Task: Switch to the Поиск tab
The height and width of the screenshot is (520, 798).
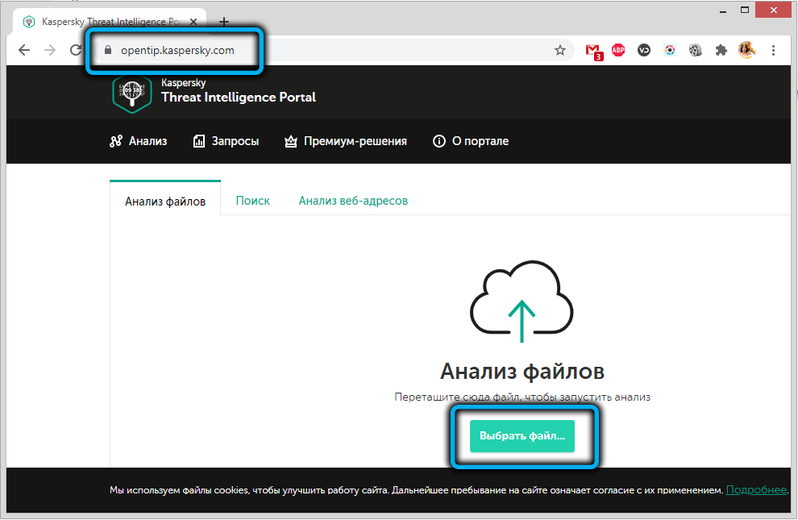Action: click(x=252, y=201)
